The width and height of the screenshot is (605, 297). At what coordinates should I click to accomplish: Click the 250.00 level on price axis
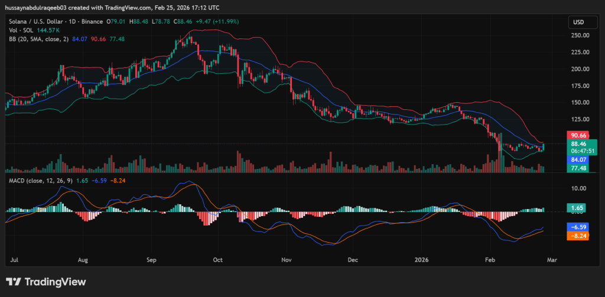[x=581, y=35]
